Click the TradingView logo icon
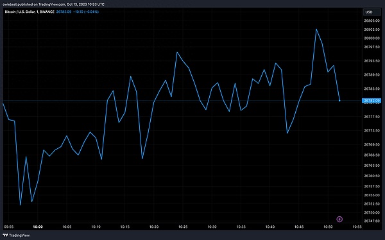This screenshot has height=240, width=385. pos(5,236)
